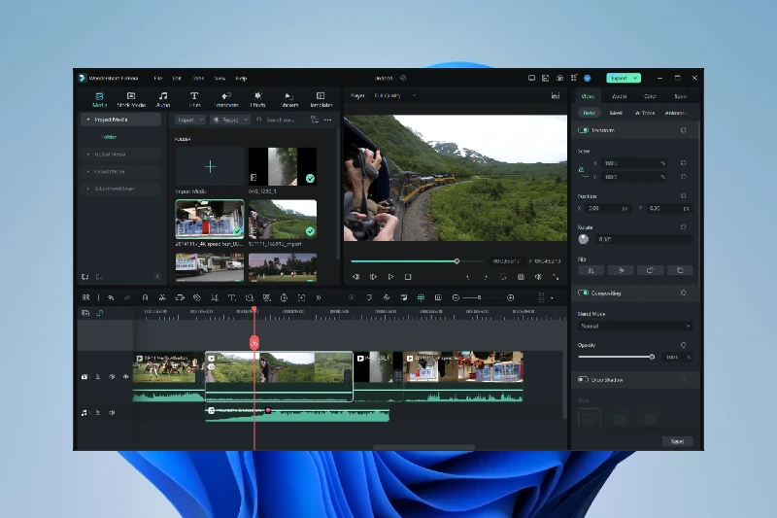The width and height of the screenshot is (777, 518).
Task: Click the fullscreen icon in player
Action: 556,277
